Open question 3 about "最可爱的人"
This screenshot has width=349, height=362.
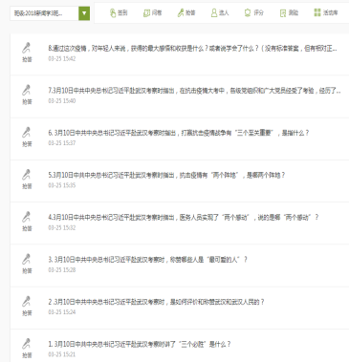(148, 260)
